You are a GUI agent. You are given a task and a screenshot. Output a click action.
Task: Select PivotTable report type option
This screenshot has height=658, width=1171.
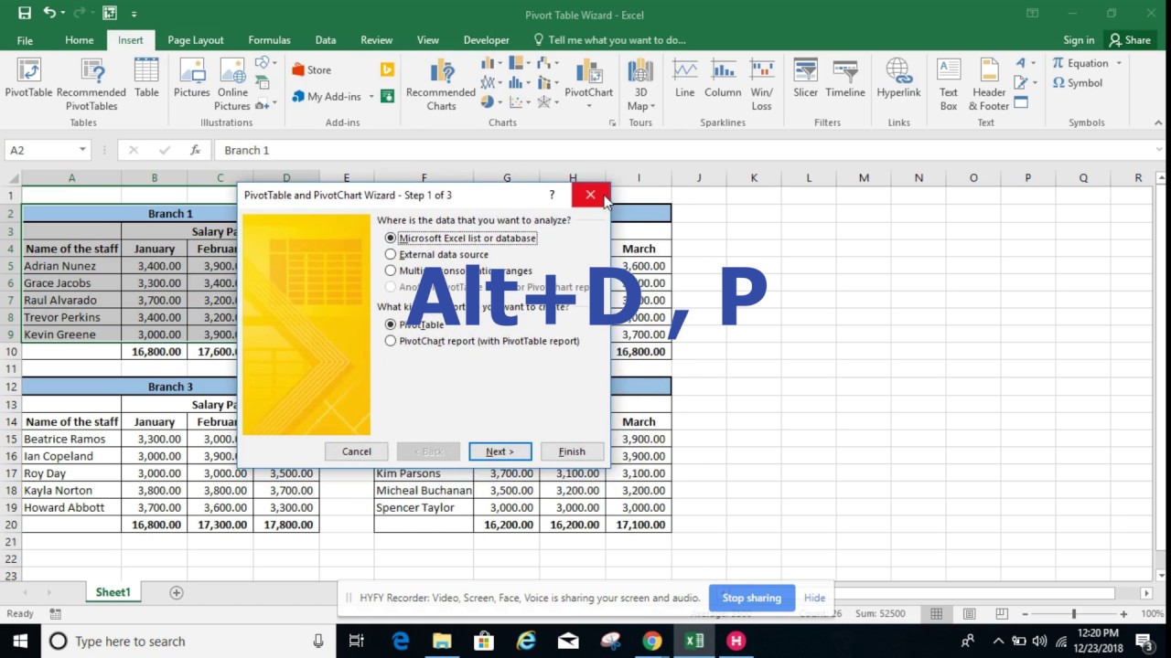[x=414, y=324]
